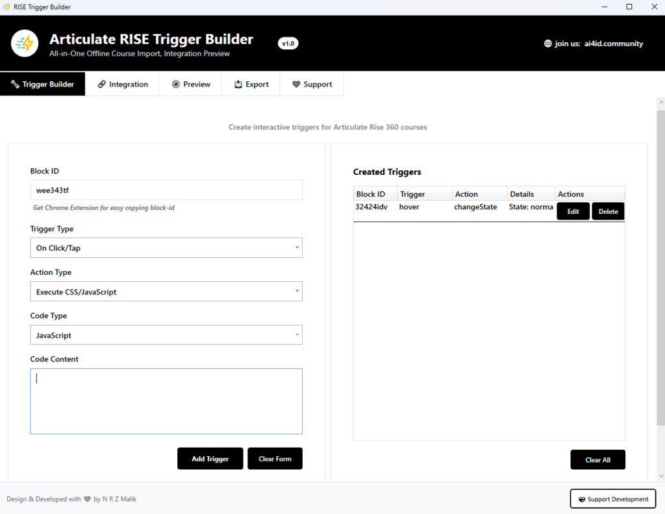Edit the 32424idv trigger row

coord(573,212)
